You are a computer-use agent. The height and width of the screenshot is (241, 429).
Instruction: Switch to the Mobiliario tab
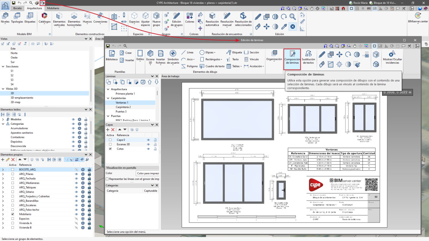53,8
